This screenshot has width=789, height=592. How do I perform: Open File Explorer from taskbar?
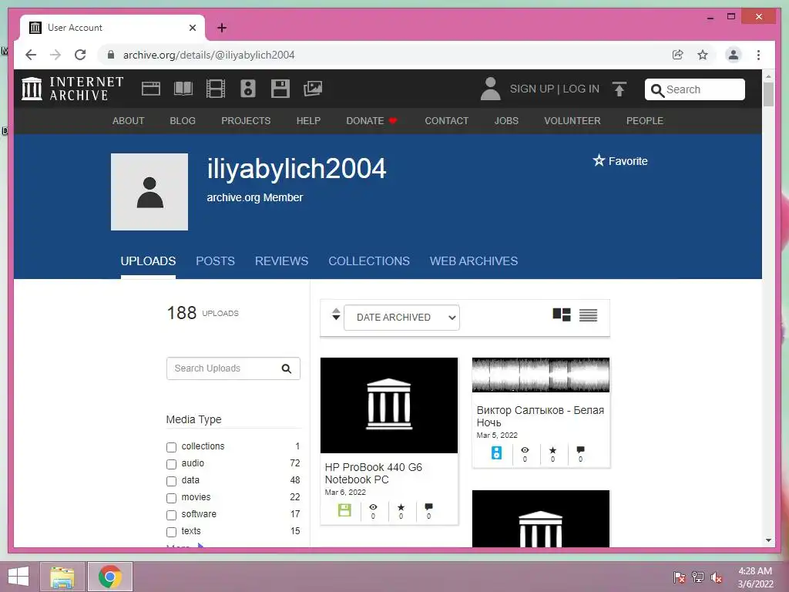pos(62,577)
